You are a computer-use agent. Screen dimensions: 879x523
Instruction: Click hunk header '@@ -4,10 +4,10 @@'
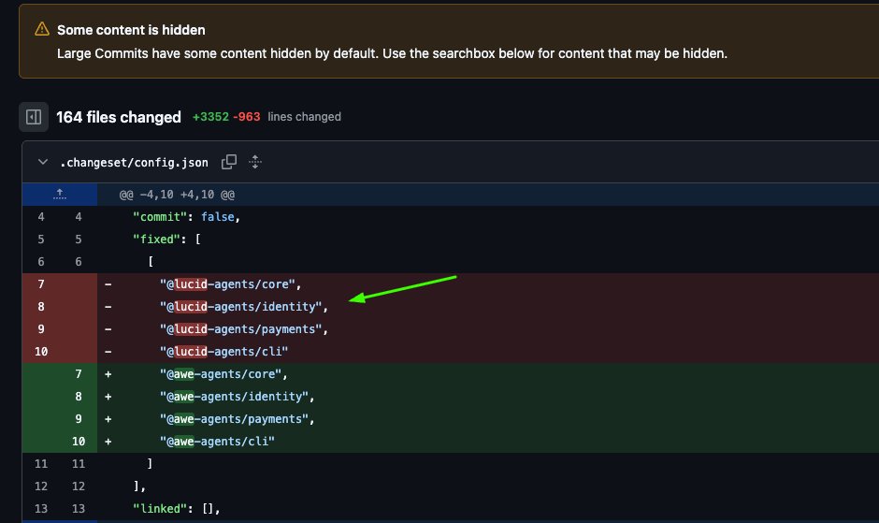coord(177,195)
